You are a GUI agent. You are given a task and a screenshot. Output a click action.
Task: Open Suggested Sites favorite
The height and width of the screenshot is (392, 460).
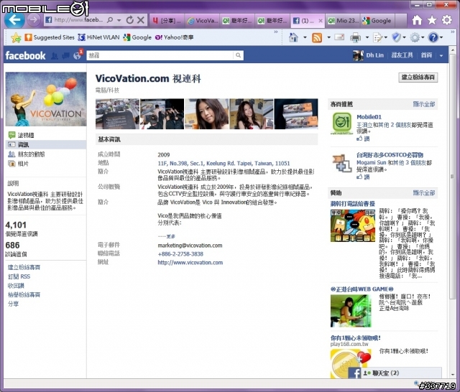click(50, 37)
